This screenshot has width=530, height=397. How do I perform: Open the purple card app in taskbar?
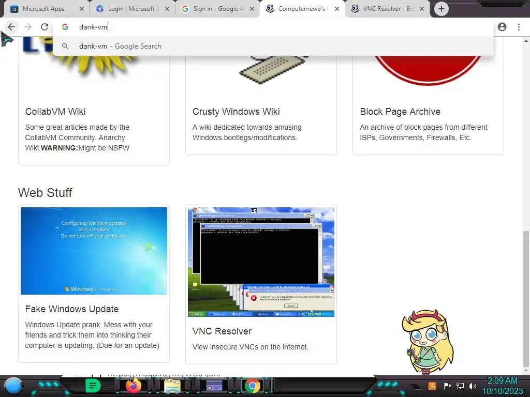[x=214, y=386]
